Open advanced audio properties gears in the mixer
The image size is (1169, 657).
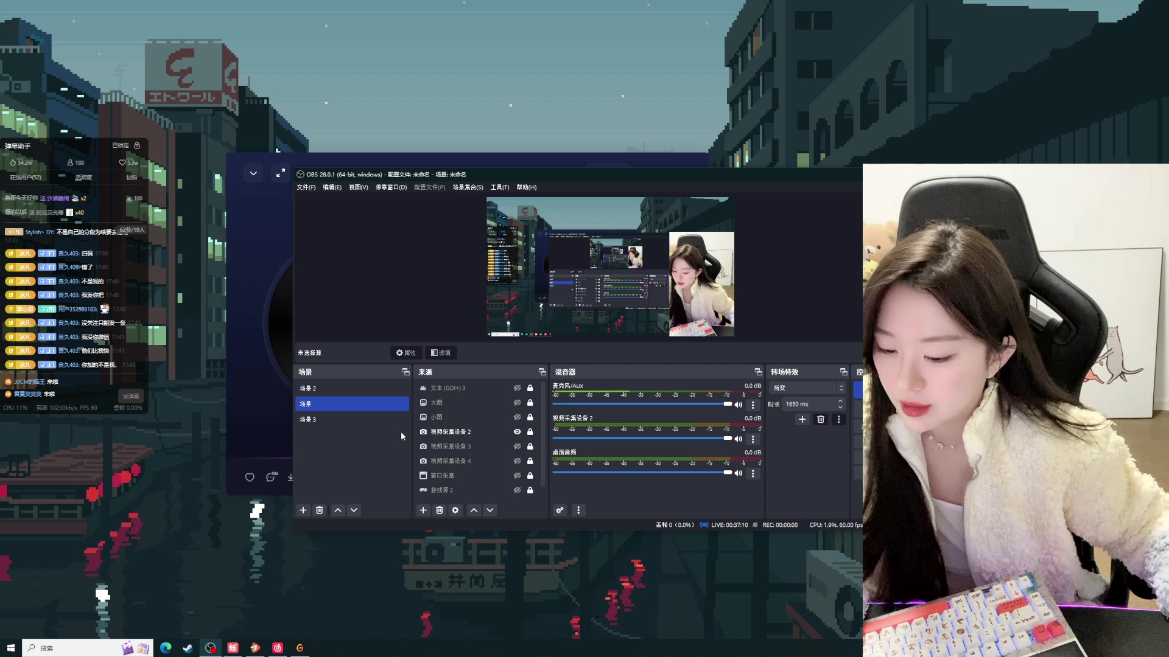pyautogui.click(x=560, y=510)
